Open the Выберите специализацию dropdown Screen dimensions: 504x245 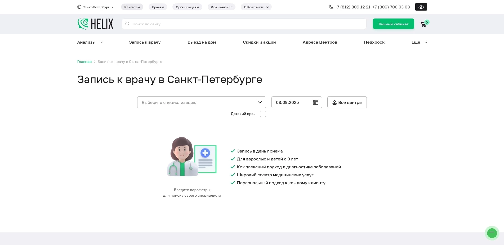point(201,102)
